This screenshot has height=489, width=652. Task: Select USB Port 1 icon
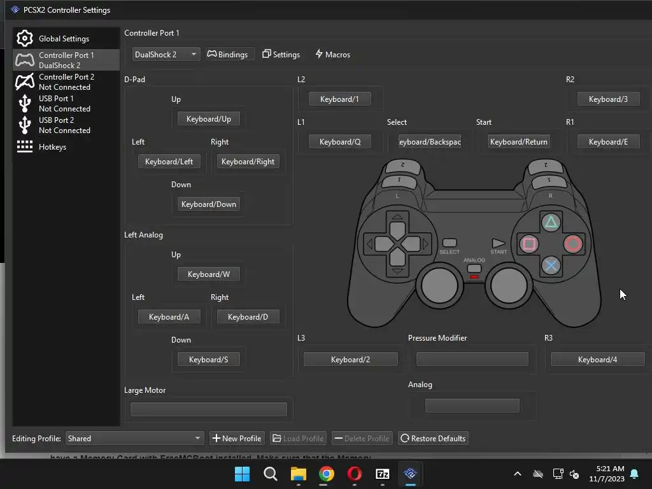[25, 103]
